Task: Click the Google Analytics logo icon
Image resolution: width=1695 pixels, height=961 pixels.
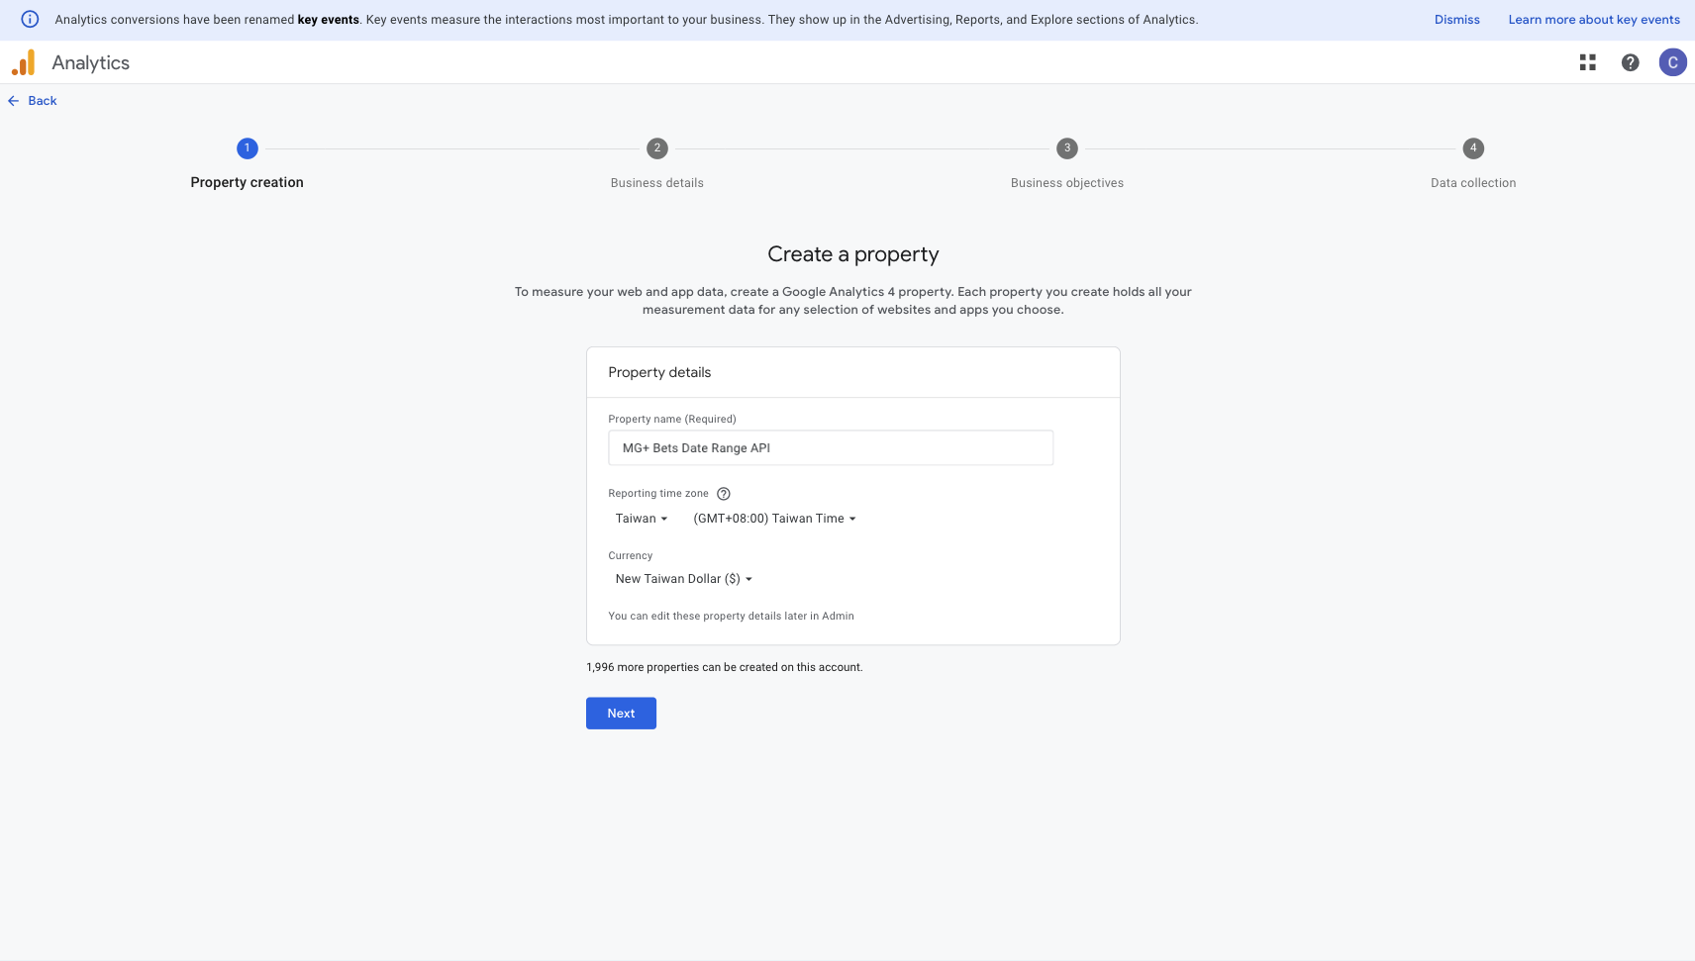Action: coord(24,62)
